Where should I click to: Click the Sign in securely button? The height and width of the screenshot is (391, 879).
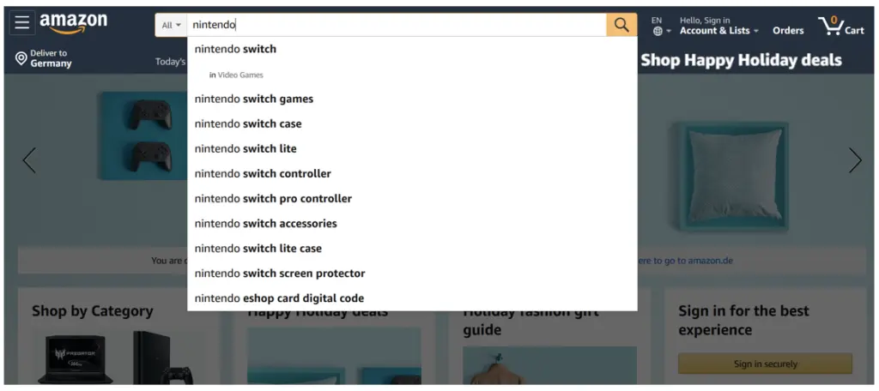coord(765,364)
